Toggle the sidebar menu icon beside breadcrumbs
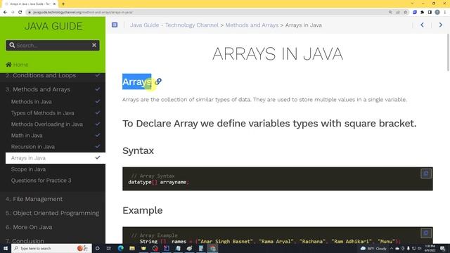450x253 pixels. pos(115,25)
